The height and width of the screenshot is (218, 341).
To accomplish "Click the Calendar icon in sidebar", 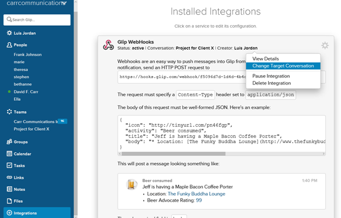I will (9, 154).
